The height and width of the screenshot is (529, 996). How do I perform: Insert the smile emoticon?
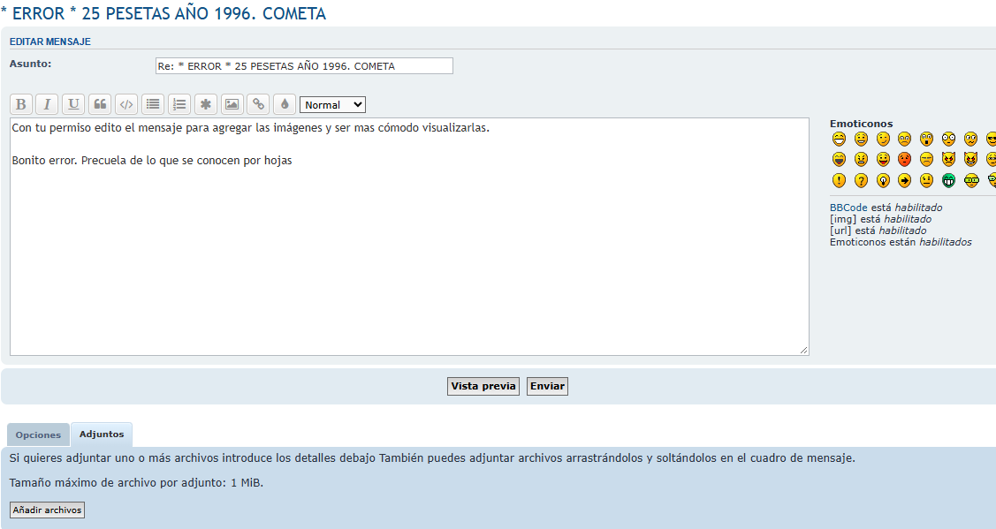coord(861,139)
